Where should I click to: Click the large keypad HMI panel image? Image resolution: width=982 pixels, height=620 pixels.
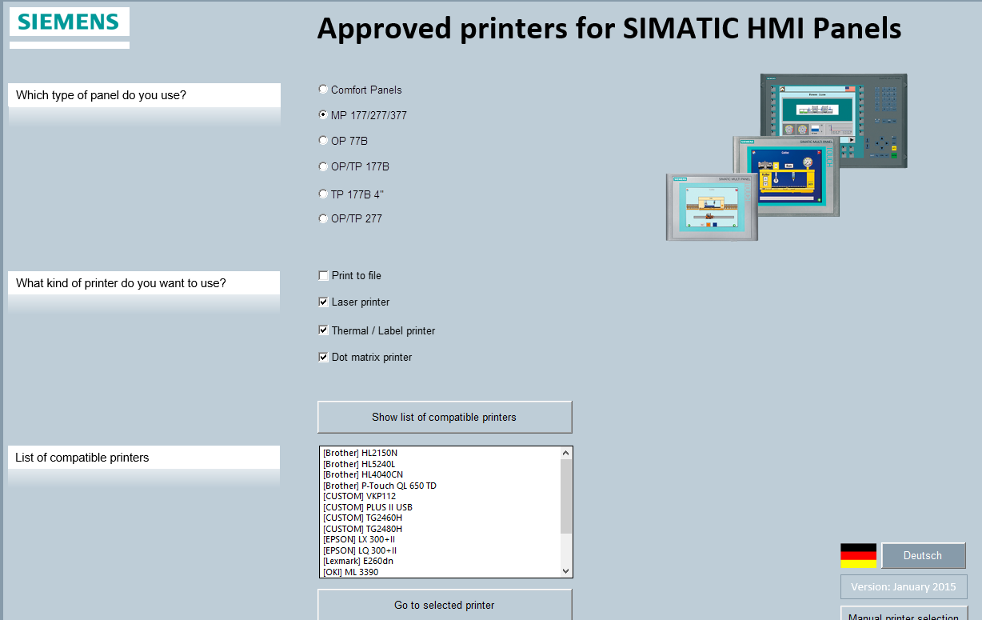(x=833, y=120)
